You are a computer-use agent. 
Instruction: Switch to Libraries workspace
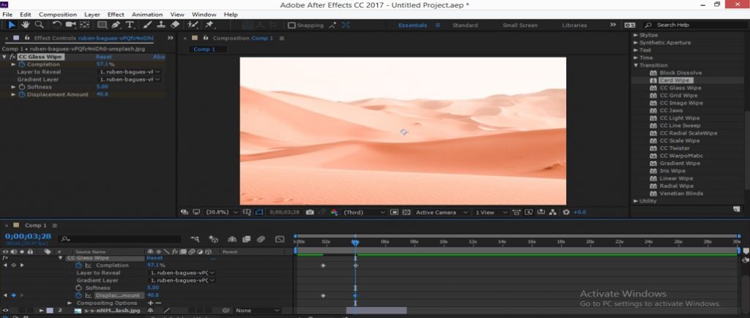click(574, 26)
